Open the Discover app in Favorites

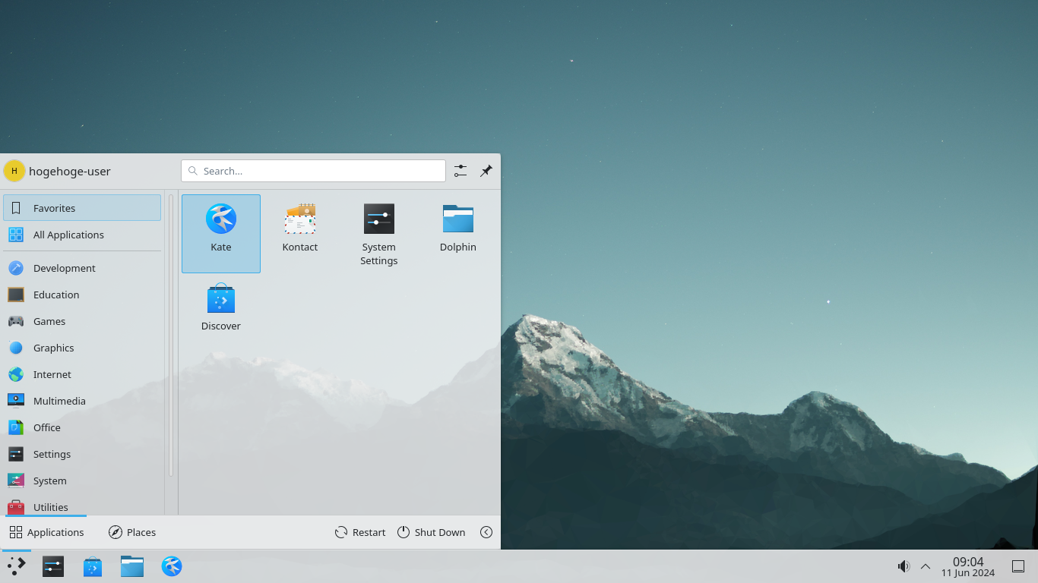(221, 312)
